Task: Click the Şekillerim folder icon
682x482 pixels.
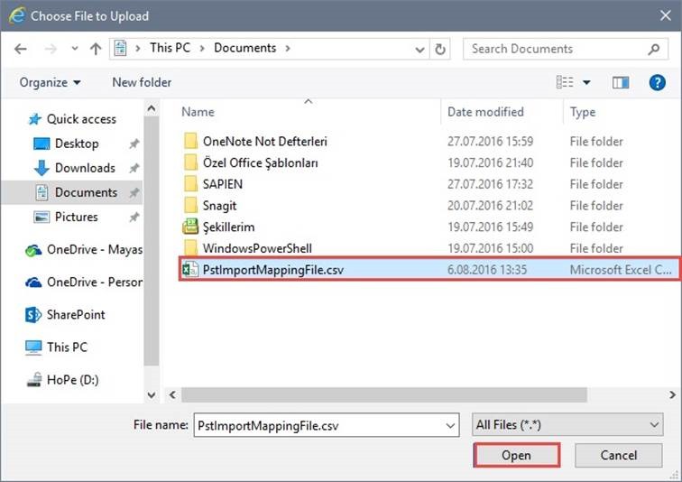Action: [190, 227]
